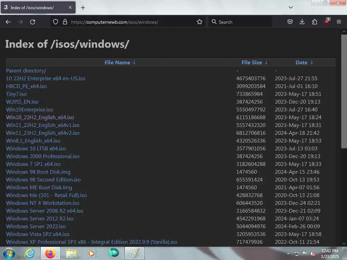Open Windows XP Professional SP3 x86 Integral Edition link
The image size is (347, 260).
91,242
